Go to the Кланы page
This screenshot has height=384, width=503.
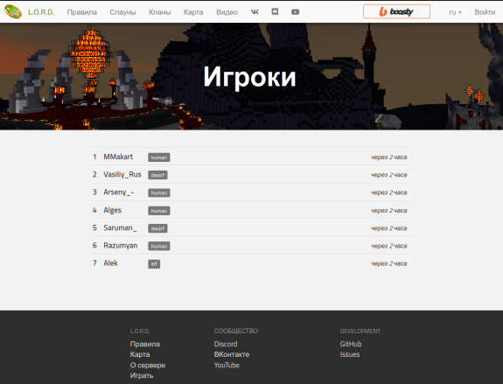160,12
